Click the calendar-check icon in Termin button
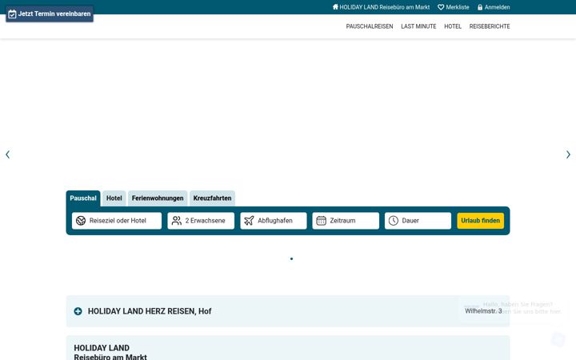 [12, 14]
